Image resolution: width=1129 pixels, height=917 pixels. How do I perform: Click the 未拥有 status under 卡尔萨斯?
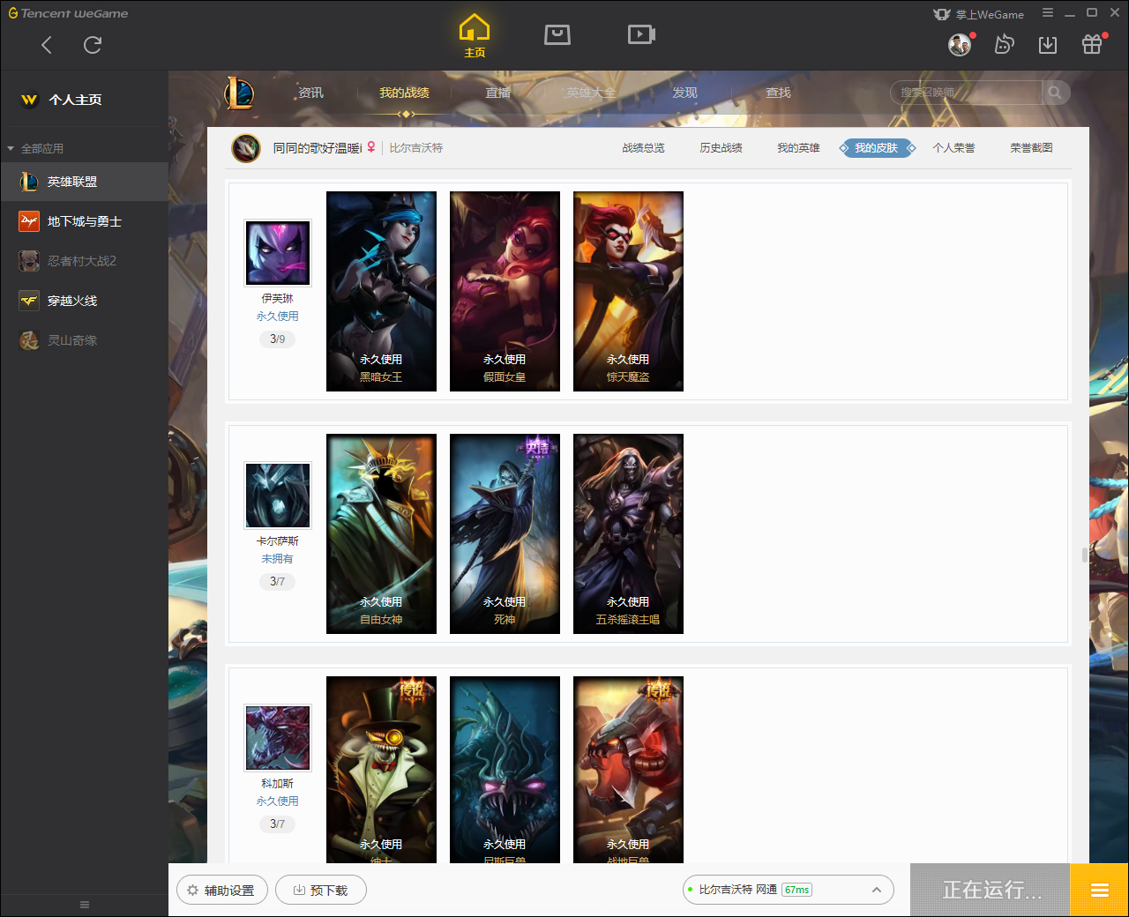[x=277, y=559]
